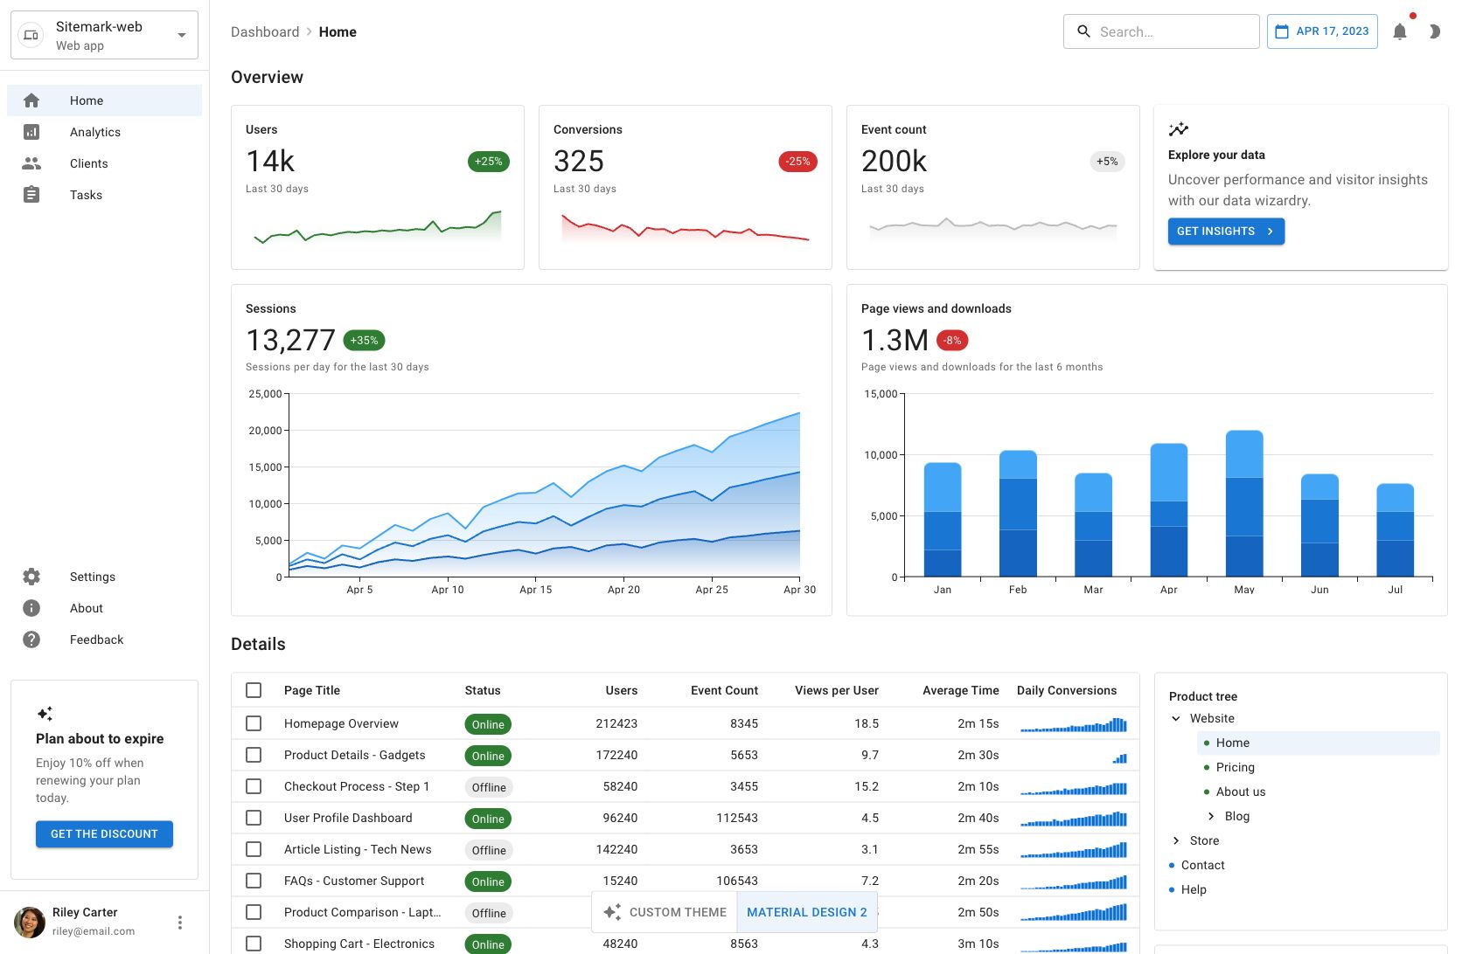Select the Custom Theme option

point(665,912)
